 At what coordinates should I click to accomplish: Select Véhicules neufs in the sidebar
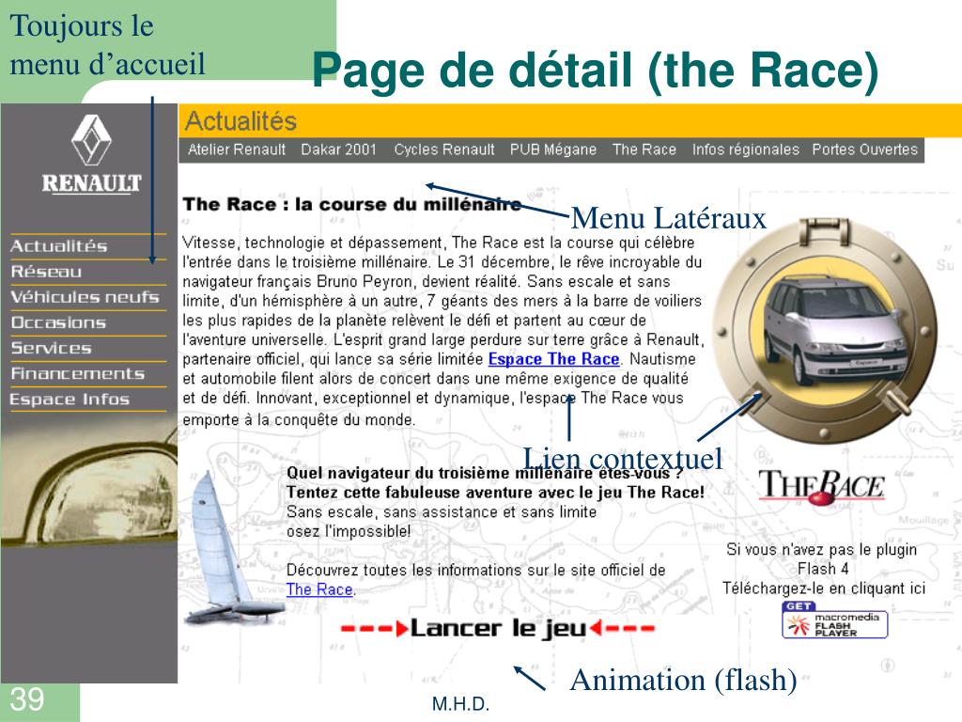tap(85, 297)
